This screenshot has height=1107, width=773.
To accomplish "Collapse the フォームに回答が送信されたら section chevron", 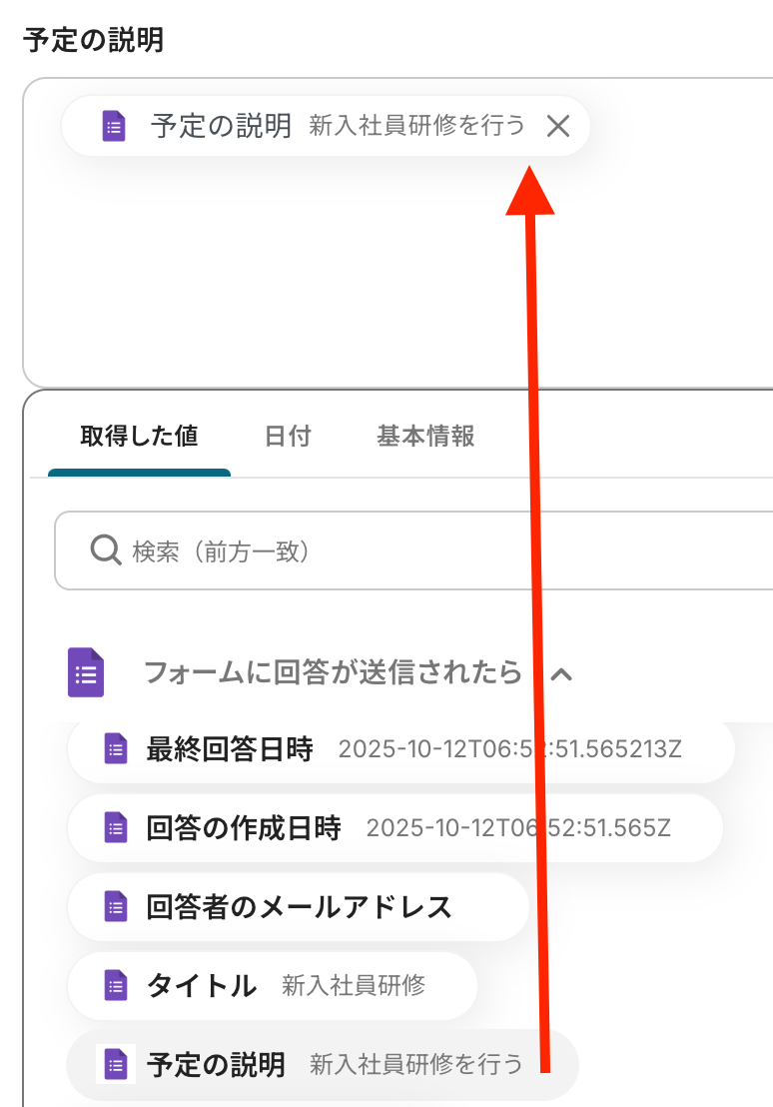I will (x=561, y=674).
